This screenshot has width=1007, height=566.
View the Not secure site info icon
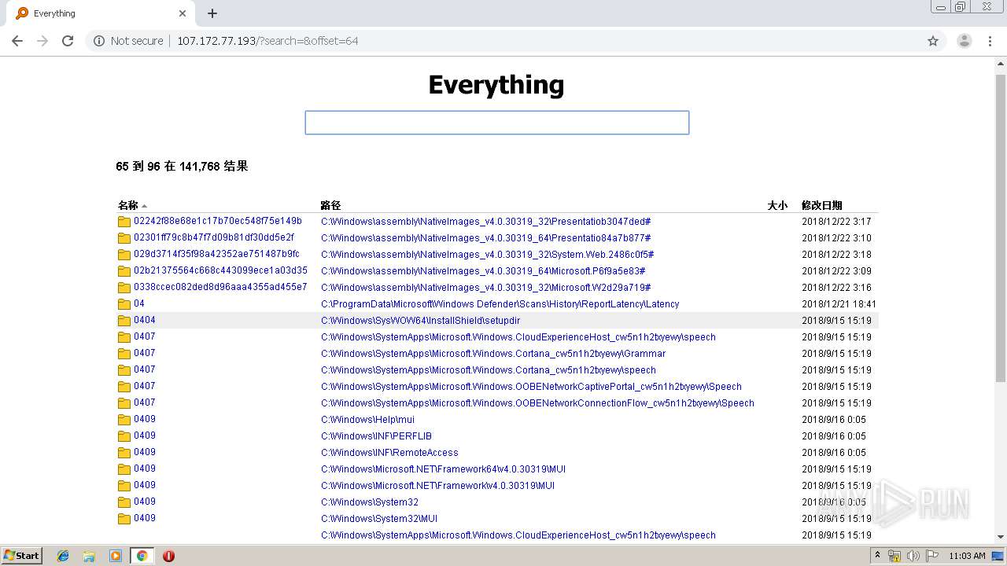[99, 41]
